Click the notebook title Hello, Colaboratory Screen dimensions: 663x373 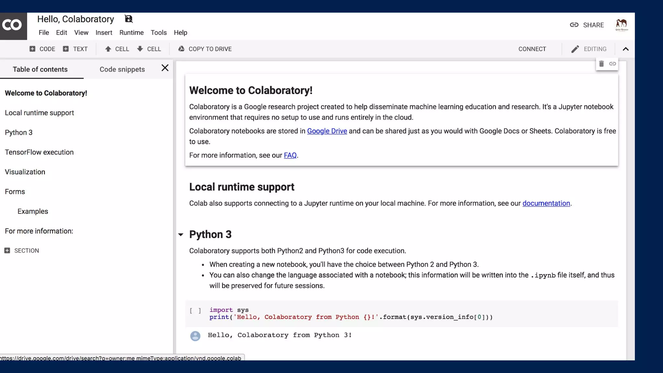pos(76,19)
